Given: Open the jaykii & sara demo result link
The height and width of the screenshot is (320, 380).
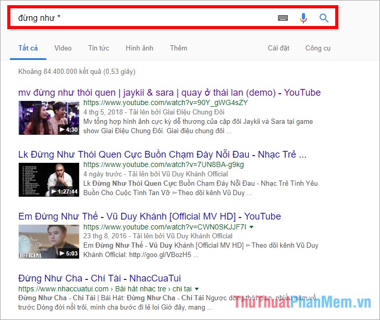Looking at the screenshot, I should [169, 93].
